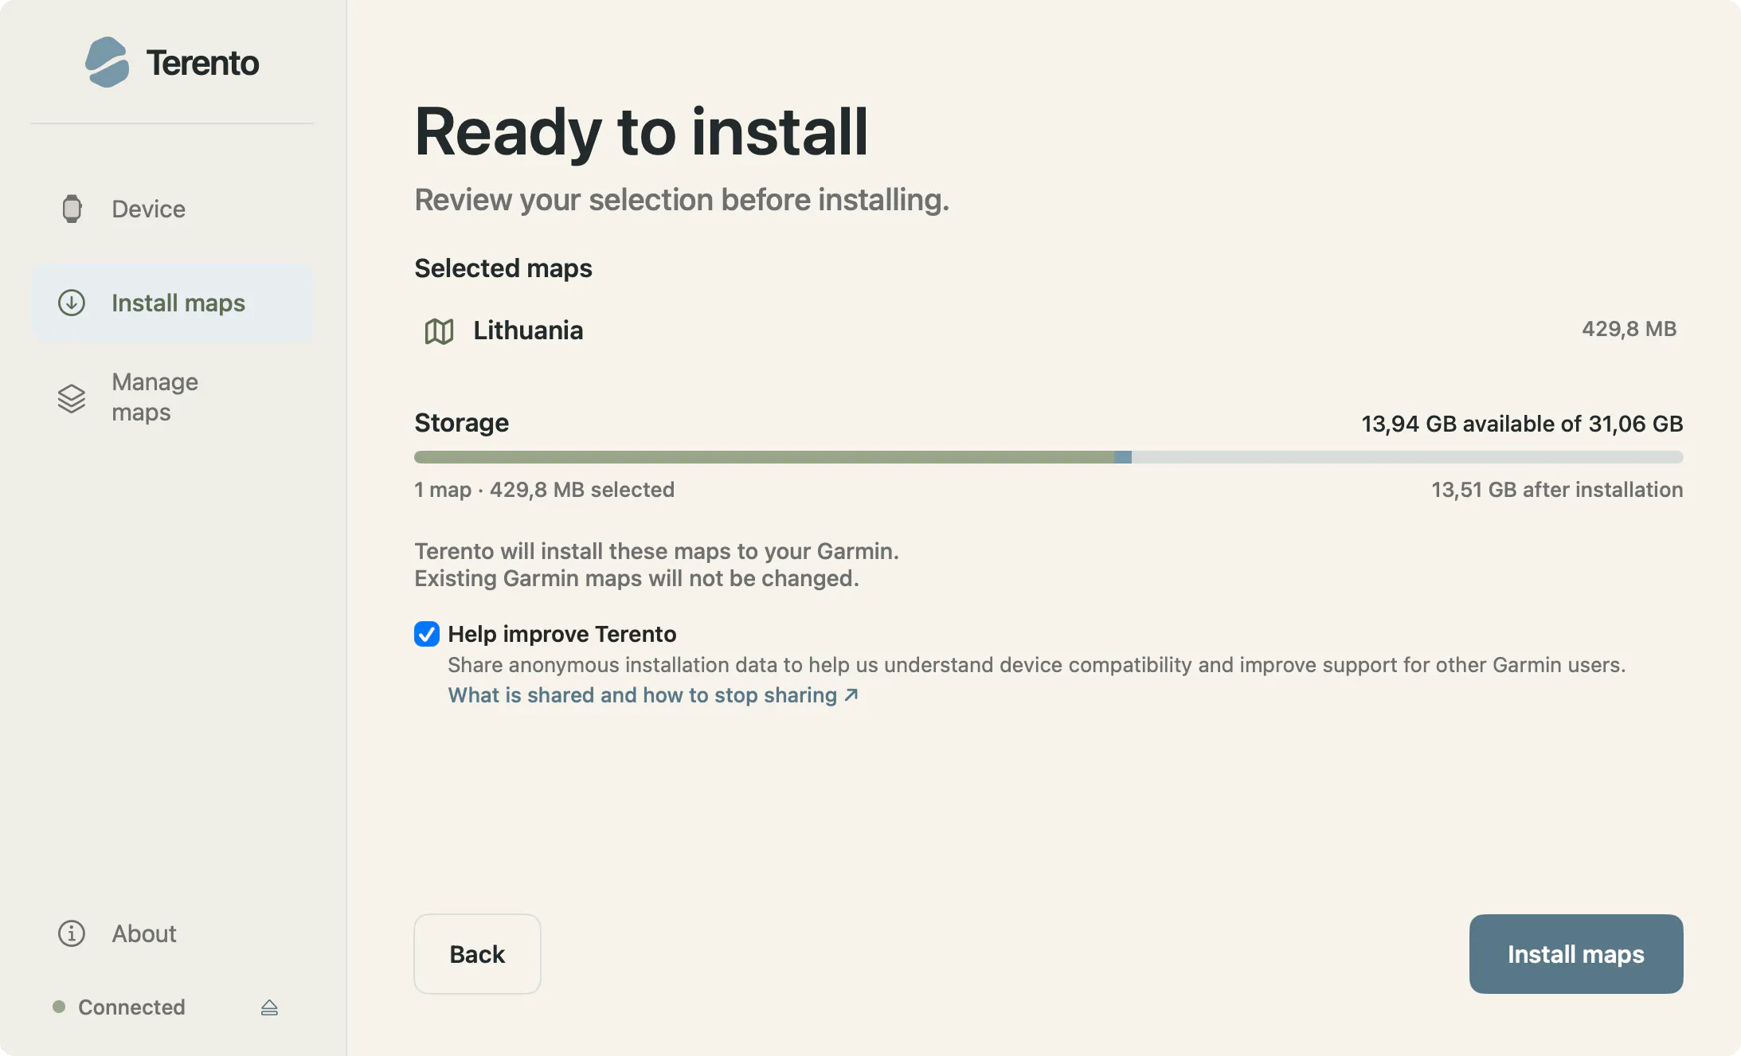Viewport: 1741px width, 1056px height.
Task: Click the About info icon
Action: [72, 933]
